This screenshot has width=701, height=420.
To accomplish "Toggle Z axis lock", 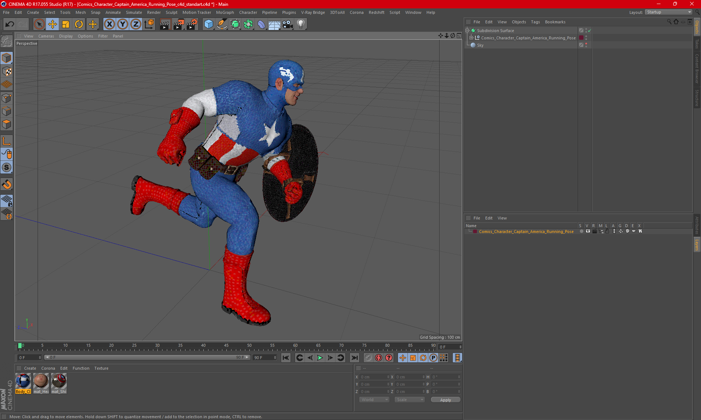I will click(x=135, y=24).
